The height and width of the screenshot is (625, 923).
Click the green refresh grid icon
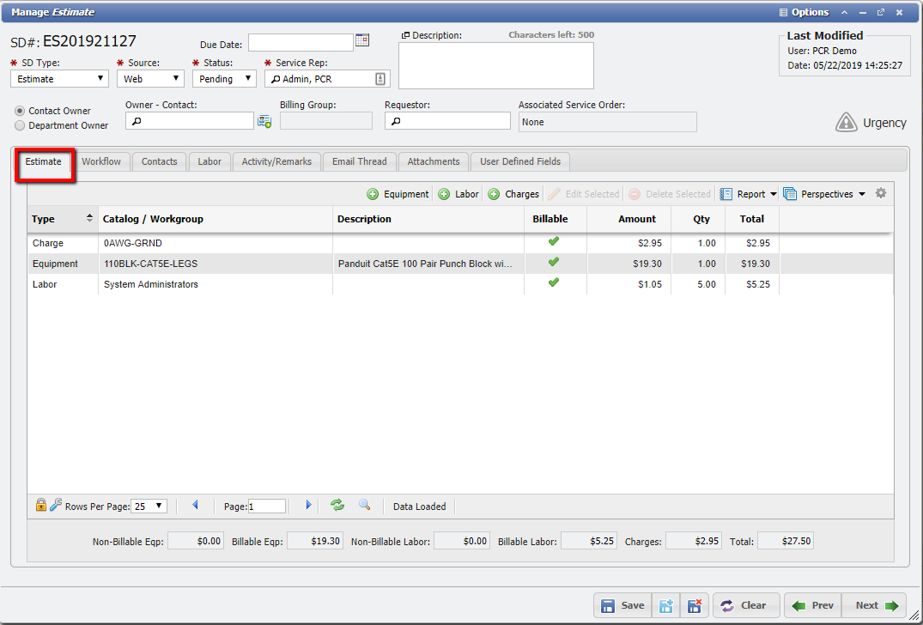coord(337,506)
